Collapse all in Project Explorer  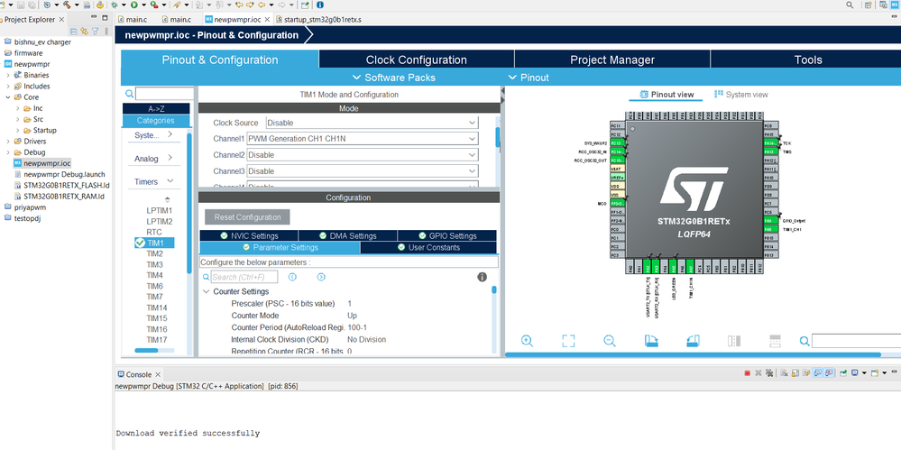point(74,32)
